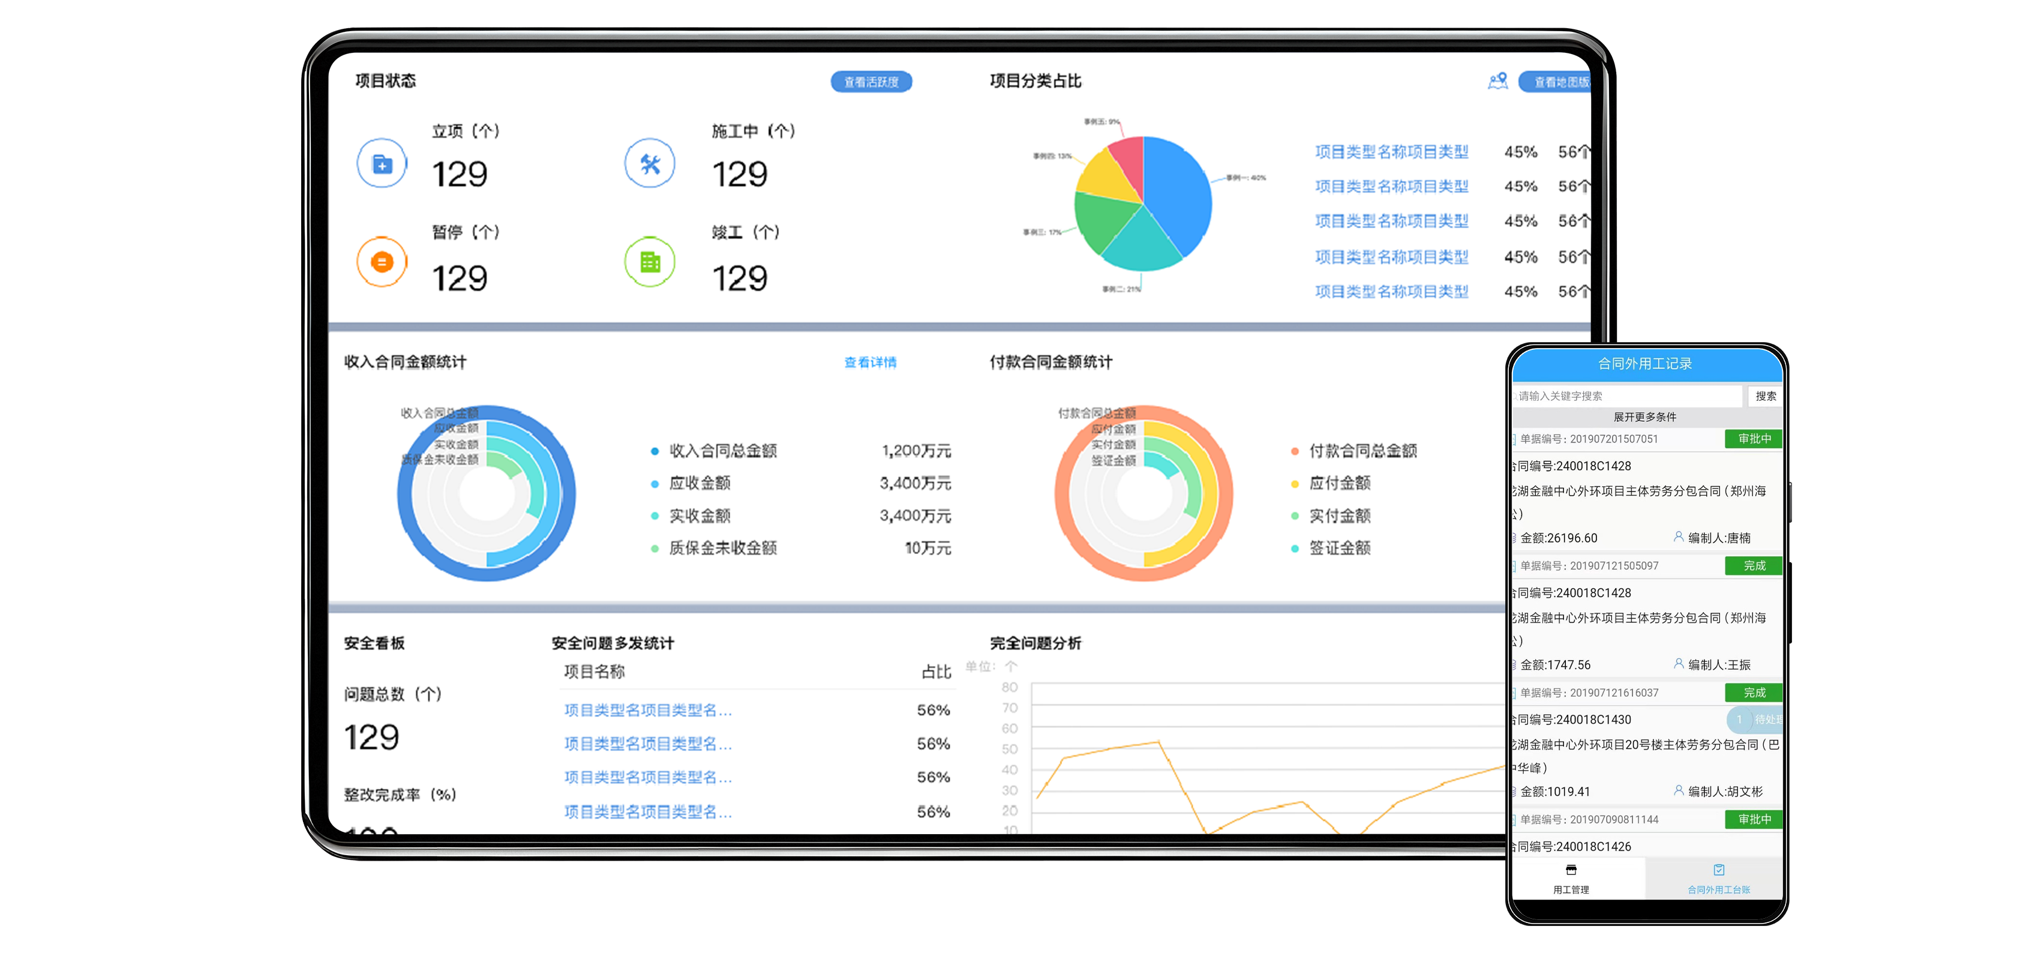
Task: Click the person icon next to 编制人:唐楠
Action: (x=1678, y=537)
